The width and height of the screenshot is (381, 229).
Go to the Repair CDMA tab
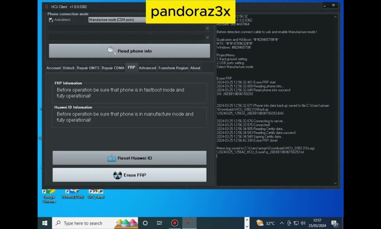click(x=113, y=68)
